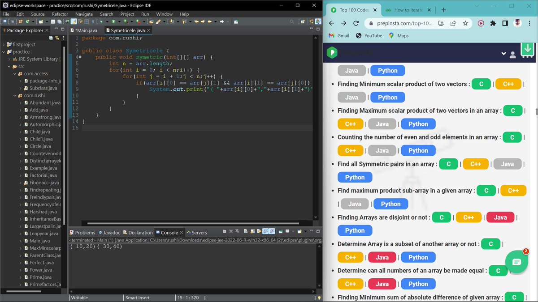Expand JRE System Library node

[9, 59]
